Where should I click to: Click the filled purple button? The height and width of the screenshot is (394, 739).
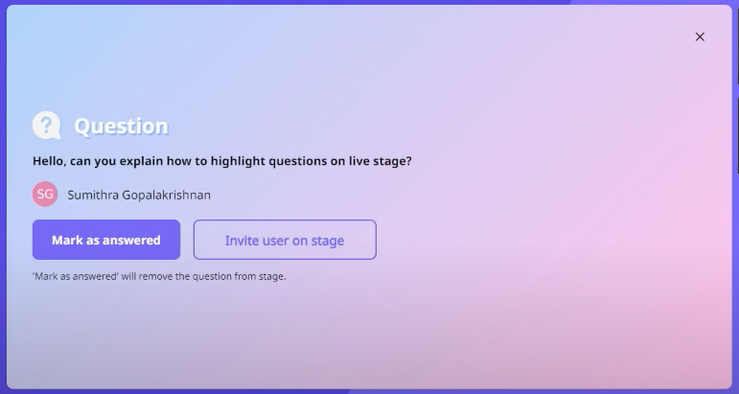106,240
